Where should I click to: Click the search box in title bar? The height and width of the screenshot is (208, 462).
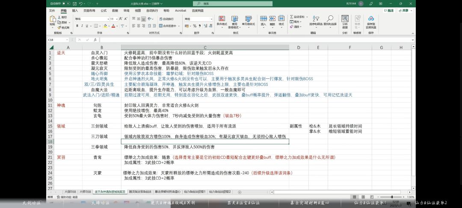click(x=233, y=3)
